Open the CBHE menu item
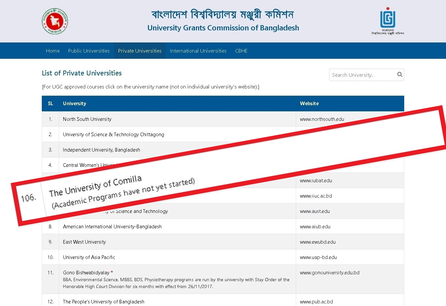The height and width of the screenshot is (306, 446). click(241, 51)
